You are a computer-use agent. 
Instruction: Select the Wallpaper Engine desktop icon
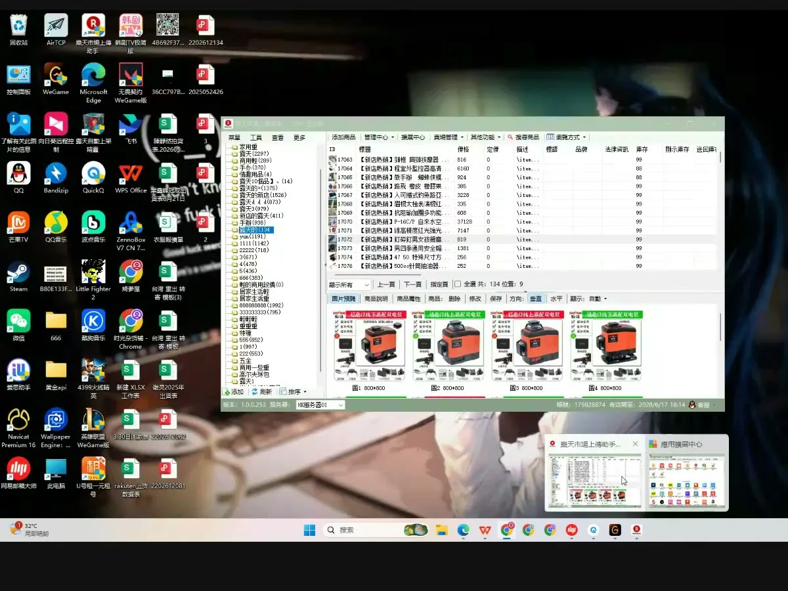click(x=56, y=428)
